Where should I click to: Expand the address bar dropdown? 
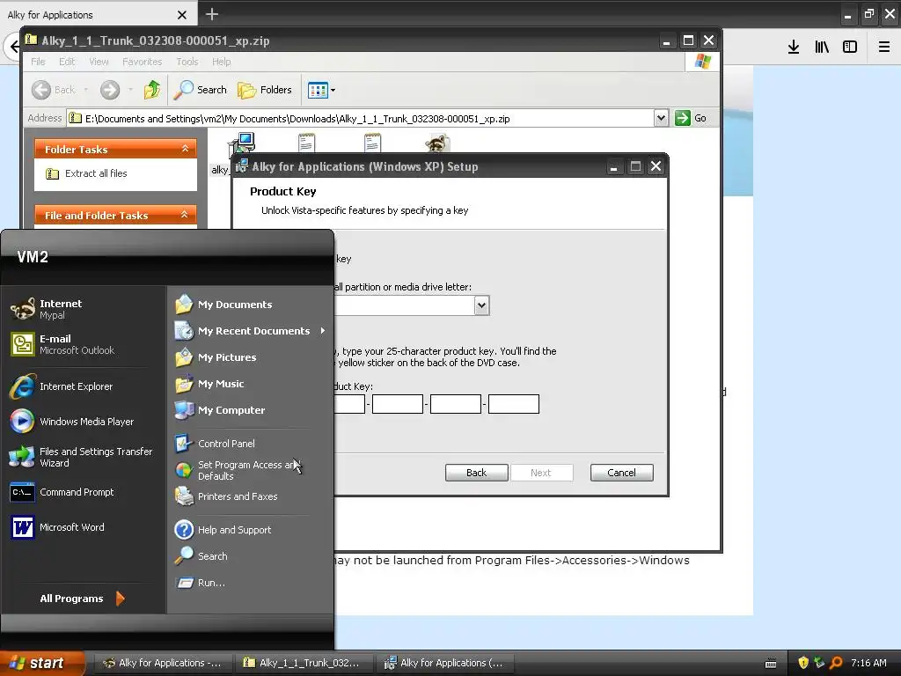(661, 118)
